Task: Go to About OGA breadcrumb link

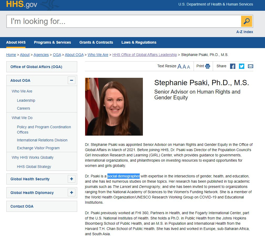Action: pyautogui.click(x=74, y=55)
